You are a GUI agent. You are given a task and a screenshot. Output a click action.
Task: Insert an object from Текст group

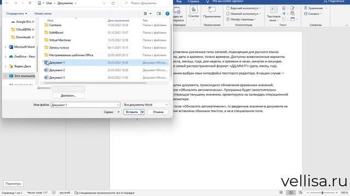[x=293, y=20]
